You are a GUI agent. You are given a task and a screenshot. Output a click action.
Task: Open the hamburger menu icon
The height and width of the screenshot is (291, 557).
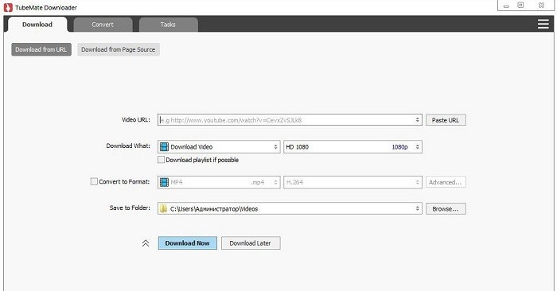[x=543, y=24]
